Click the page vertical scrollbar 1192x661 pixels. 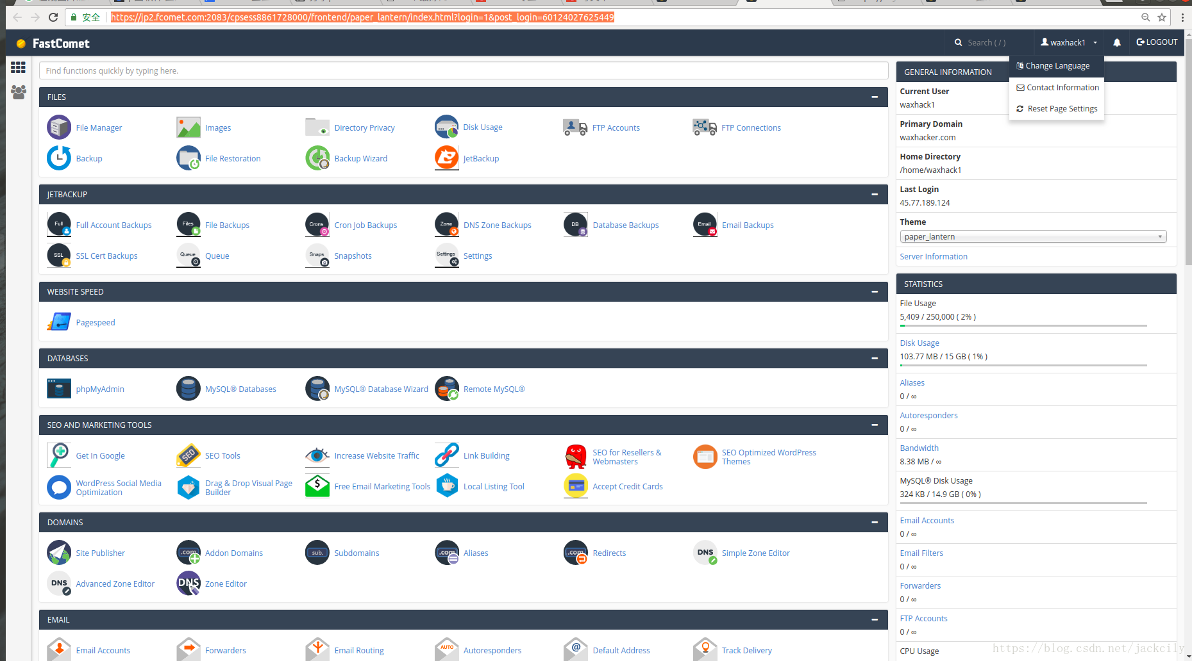(x=1188, y=152)
